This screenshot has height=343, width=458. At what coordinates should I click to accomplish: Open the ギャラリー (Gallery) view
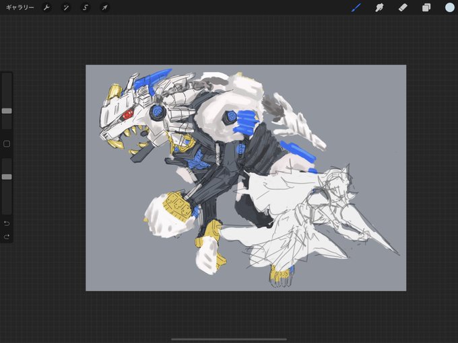click(20, 7)
